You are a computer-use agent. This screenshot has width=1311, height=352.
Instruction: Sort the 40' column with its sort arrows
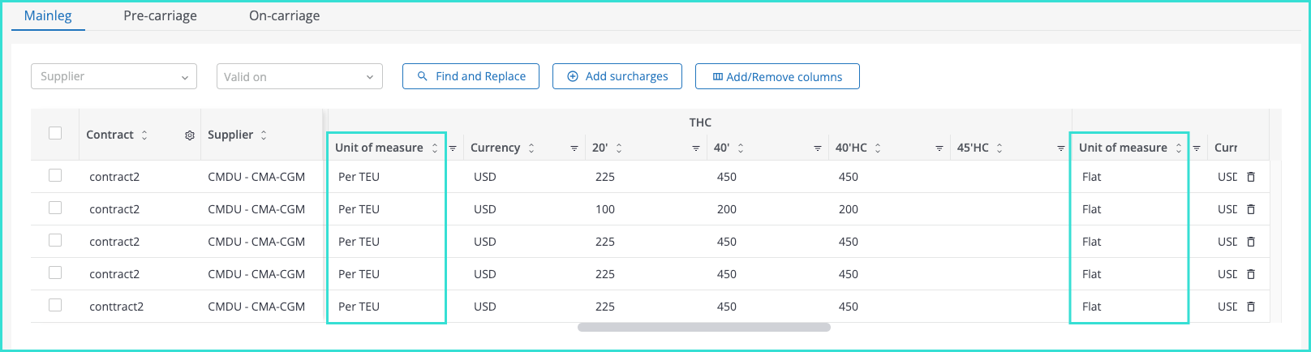[x=741, y=148]
